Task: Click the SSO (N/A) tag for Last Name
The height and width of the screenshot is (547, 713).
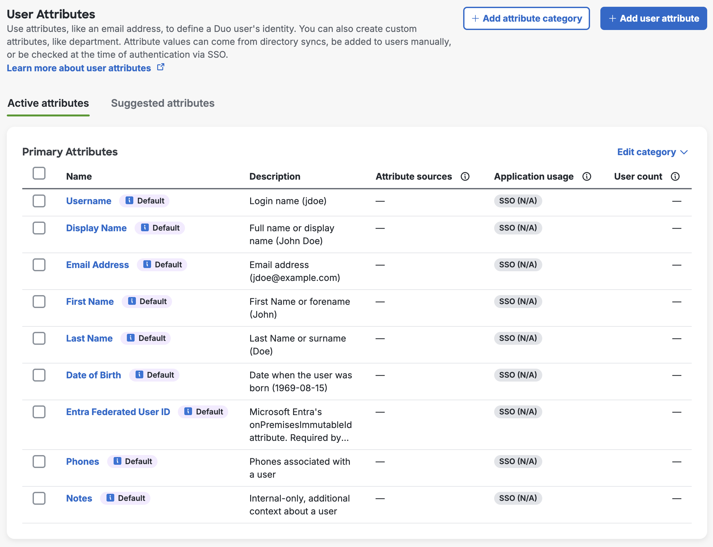Action: tap(517, 338)
